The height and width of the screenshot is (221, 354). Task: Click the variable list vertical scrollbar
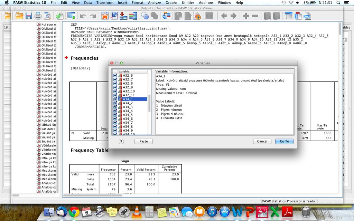click(149, 103)
